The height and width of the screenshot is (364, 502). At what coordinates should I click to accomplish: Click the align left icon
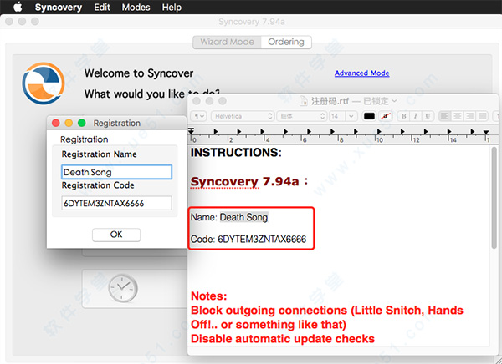pyautogui.click(x=446, y=116)
